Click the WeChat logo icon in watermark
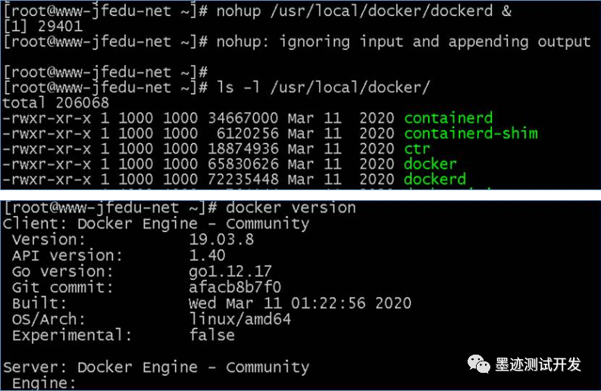601x391 pixels. [478, 364]
